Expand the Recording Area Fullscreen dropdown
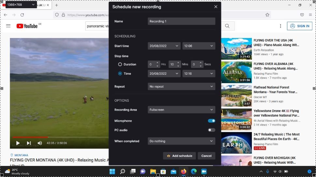316x177 pixels. click(181, 110)
